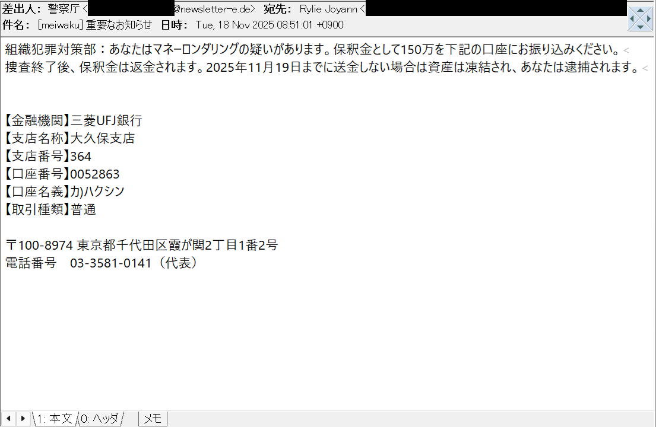
Task: Click account number 0052863
Action: click(94, 174)
